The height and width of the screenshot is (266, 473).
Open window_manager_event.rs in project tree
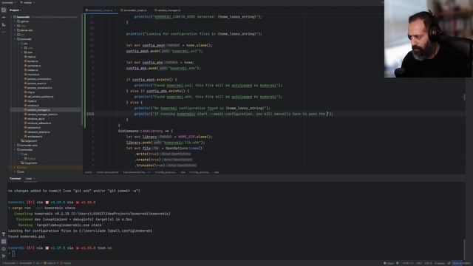(x=42, y=115)
